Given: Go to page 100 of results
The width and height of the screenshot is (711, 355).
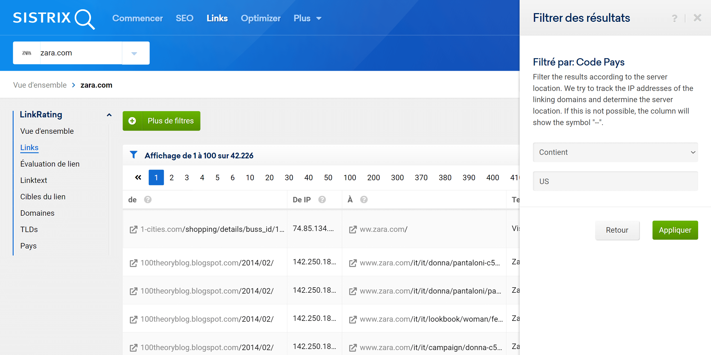Looking at the screenshot, I should point(349,177).
